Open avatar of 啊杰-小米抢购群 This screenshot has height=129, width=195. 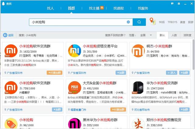tap(138, 51)
